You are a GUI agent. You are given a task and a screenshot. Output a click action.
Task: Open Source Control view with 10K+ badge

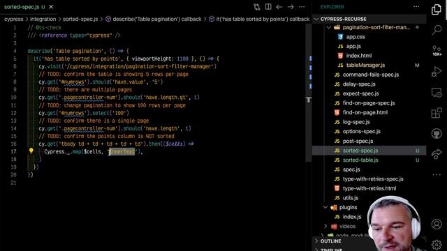point(437,50)
